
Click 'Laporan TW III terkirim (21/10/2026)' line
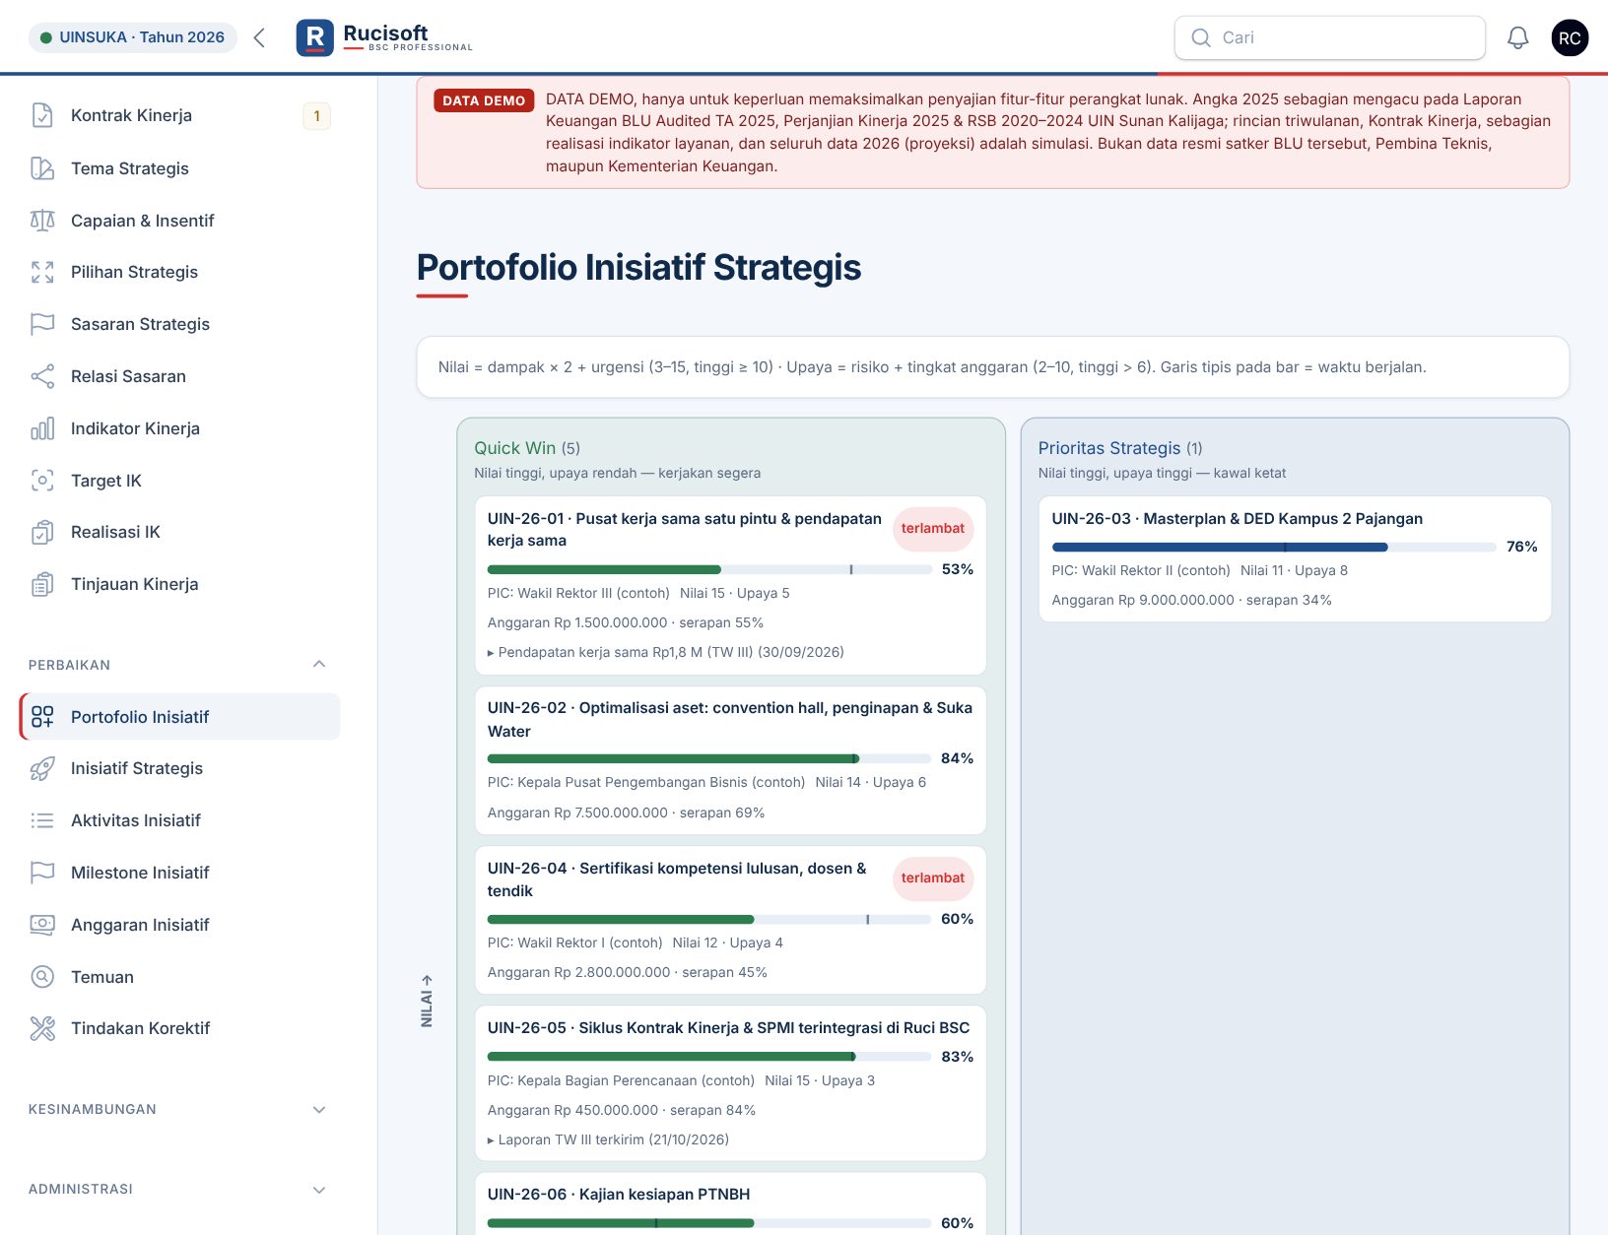tap(609, 1139)
